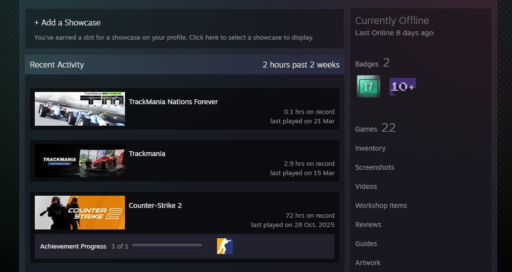Click TrackMania Nations Forever title
Viewport: 512px width, 272px height.
173,102
